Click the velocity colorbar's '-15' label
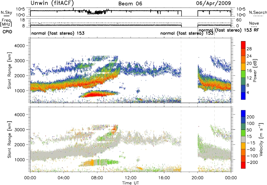This screenshot has width=267, height=185. pos(251,143)
